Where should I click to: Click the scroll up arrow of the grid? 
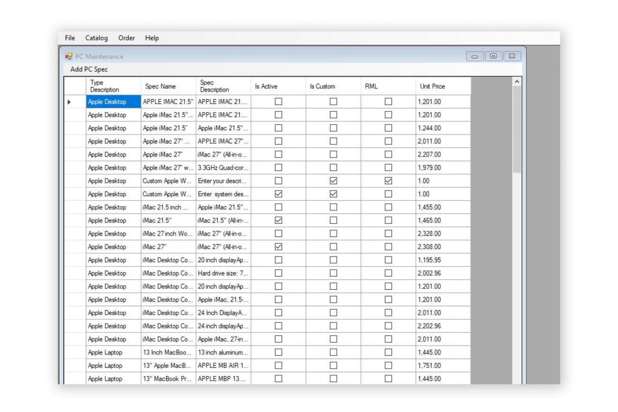point(517,82)
